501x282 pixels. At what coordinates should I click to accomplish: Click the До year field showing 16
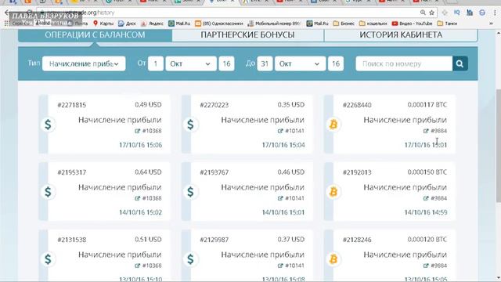click(x=336, y=63)
